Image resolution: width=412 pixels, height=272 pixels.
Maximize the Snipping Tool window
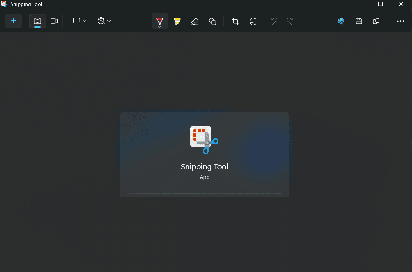pyautogui.click(x=380, y=4)
